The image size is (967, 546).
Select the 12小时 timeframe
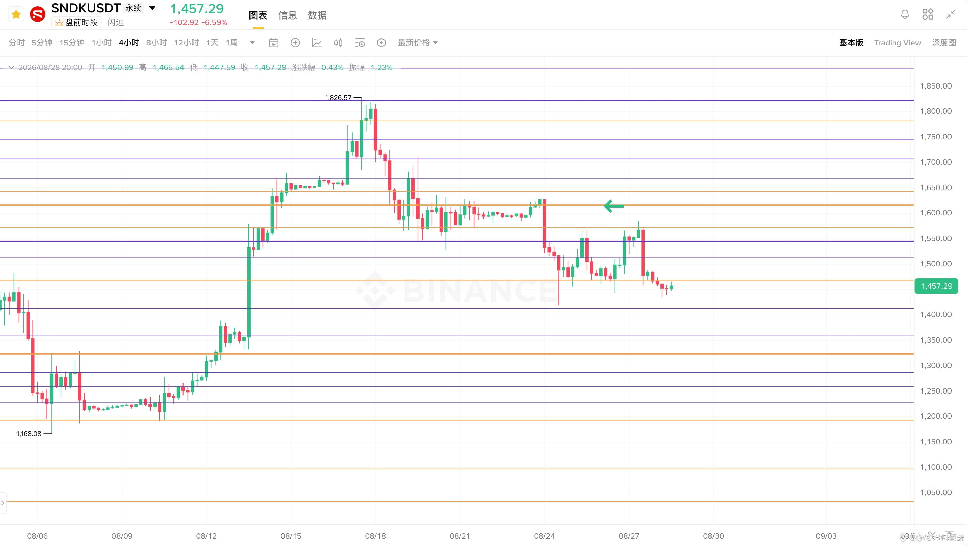(x=187, y=43)
